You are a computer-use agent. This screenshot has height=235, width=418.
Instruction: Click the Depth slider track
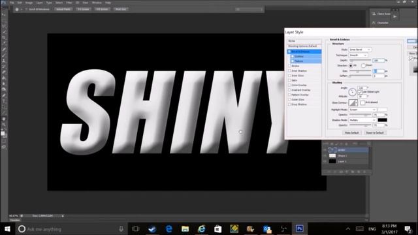360,60
